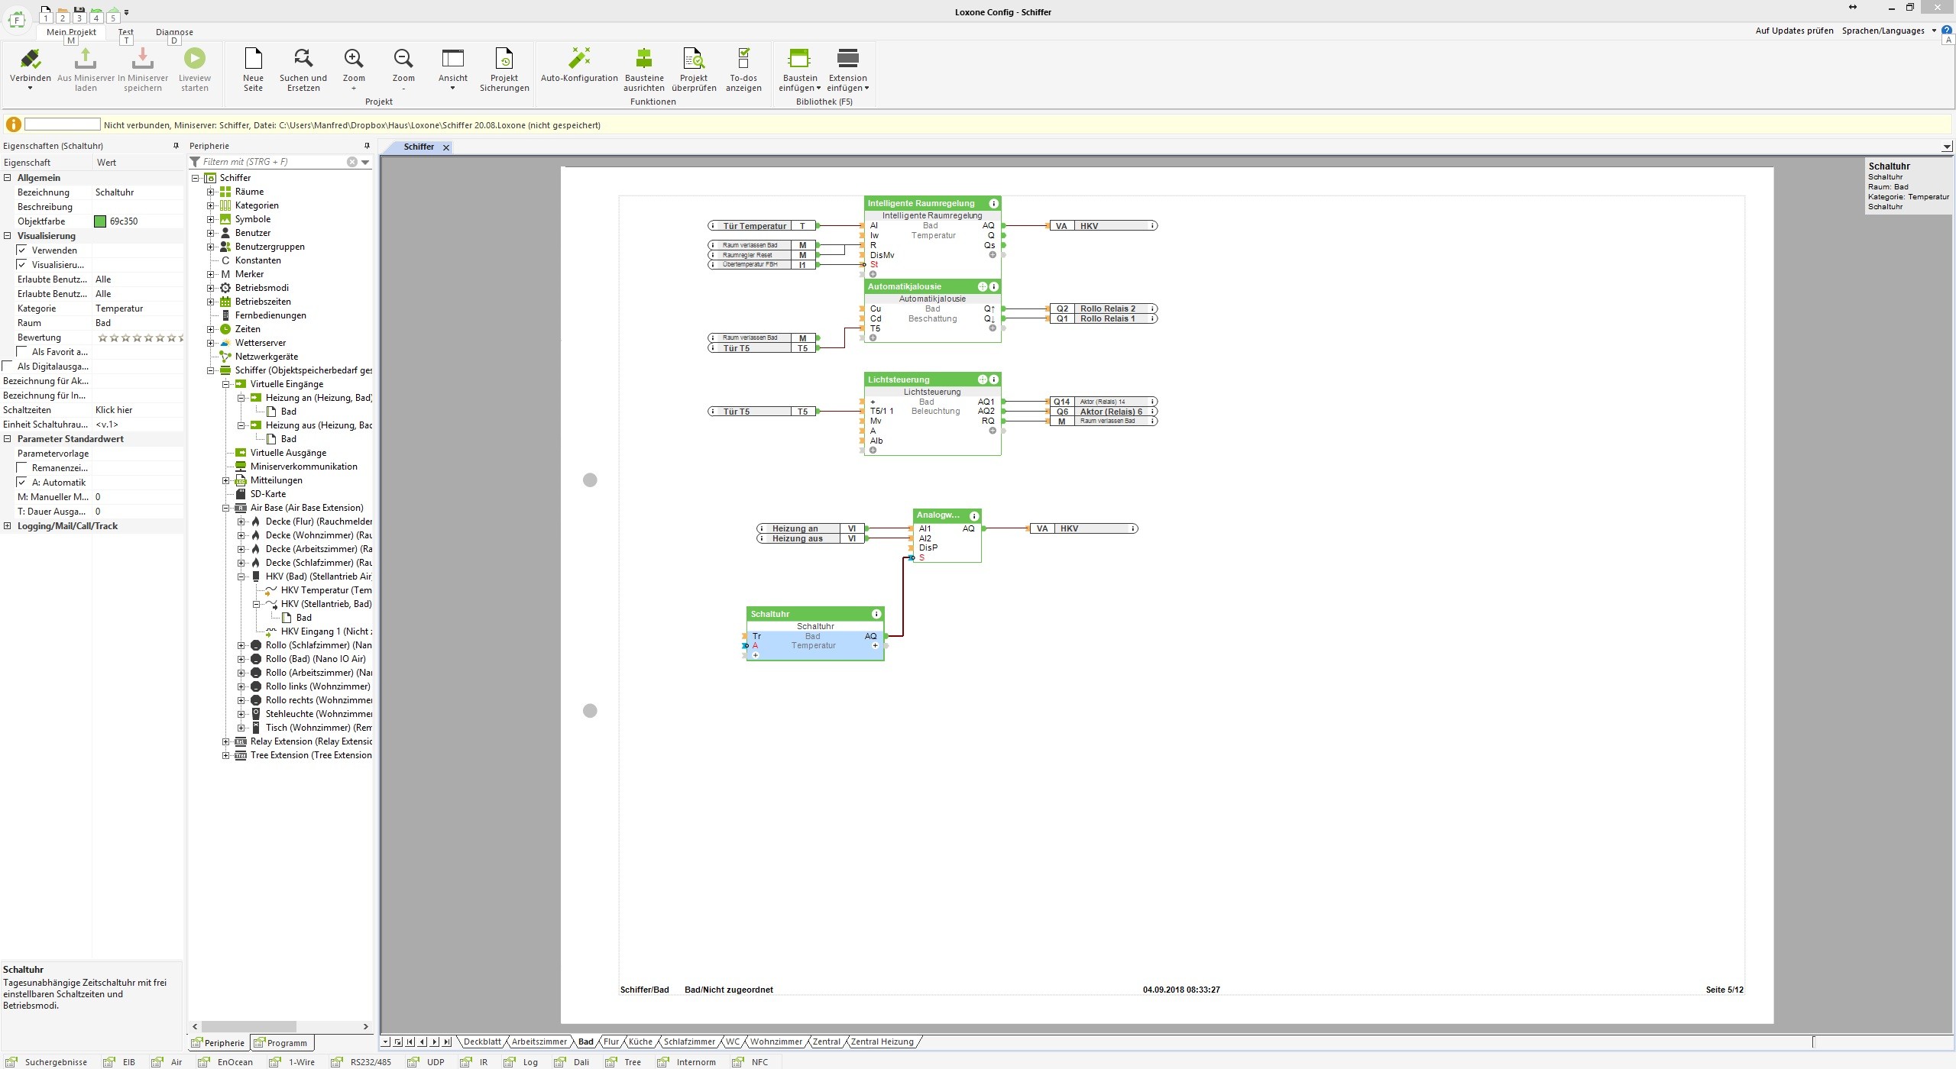
Task: Run Auto-Konfiguration wand tool
Action: point(579,59)
